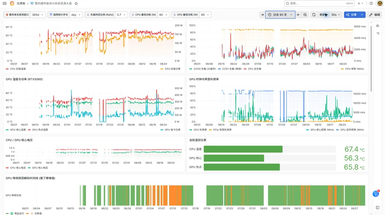
Task: Click the 编辑 edit button
Action: (x=375, y=15)
